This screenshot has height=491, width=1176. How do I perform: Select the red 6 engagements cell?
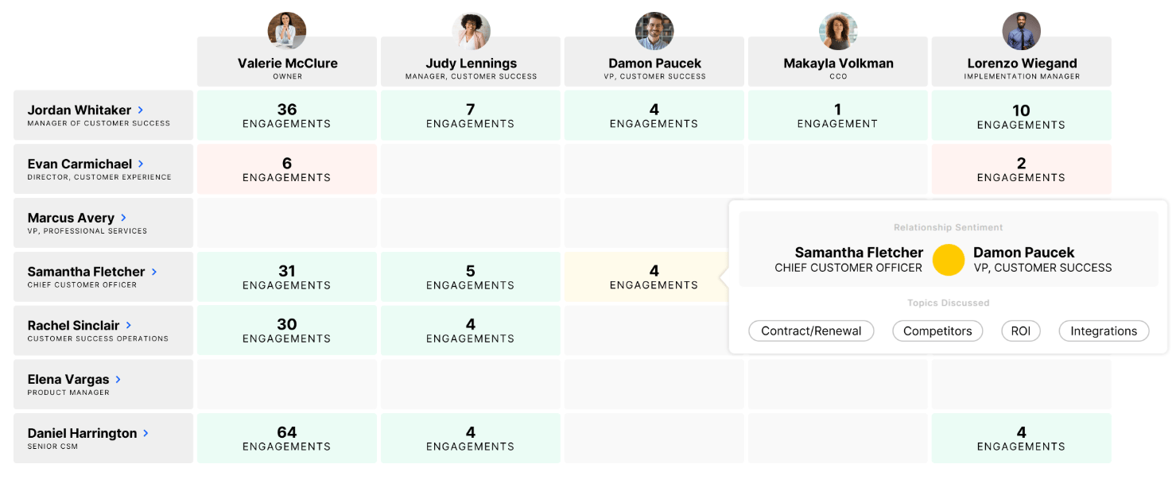coord(287,169)
